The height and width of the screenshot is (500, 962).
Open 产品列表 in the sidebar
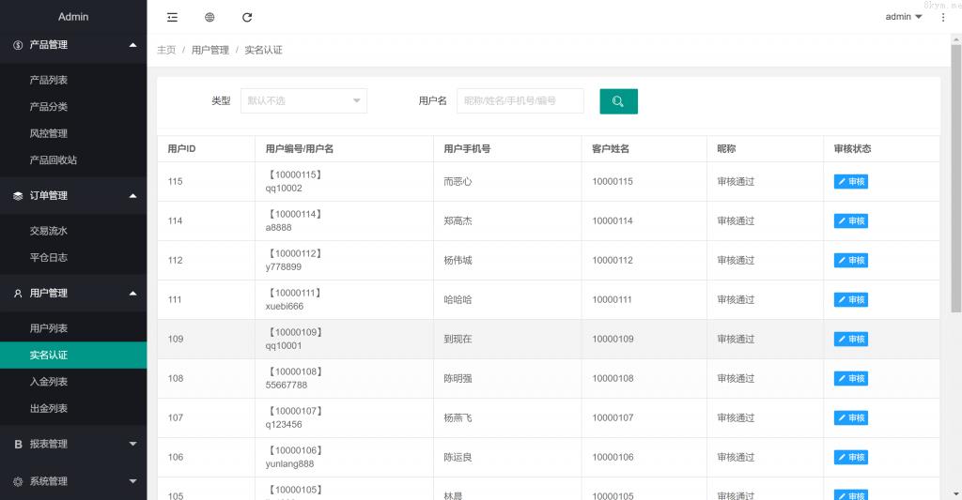[x=49, y=81]
